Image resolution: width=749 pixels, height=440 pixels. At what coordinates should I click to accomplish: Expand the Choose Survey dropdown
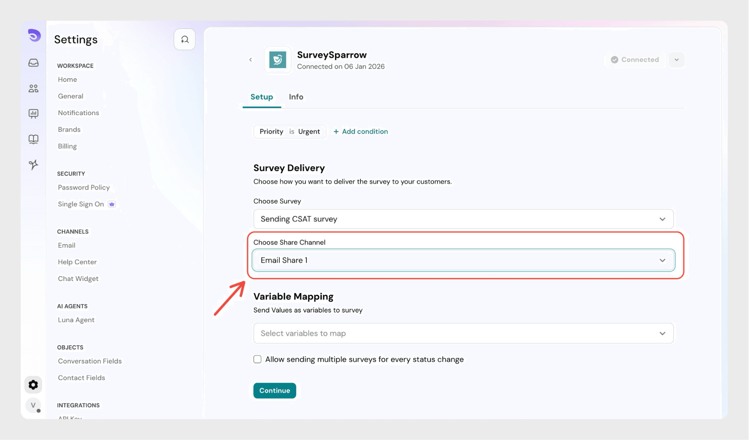tap(463, 219)
